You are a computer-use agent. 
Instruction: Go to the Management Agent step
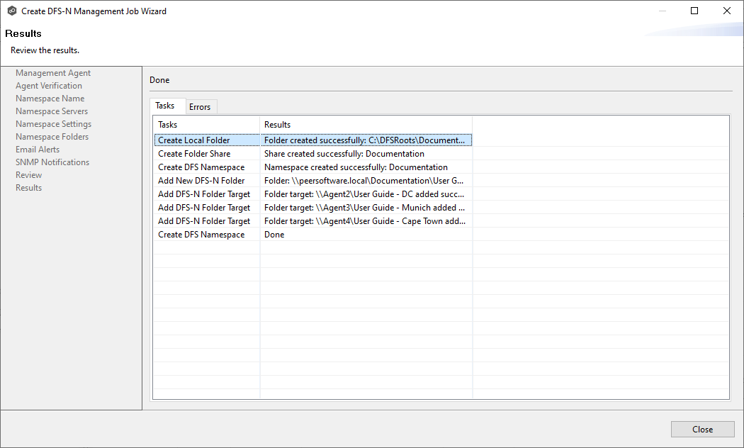click(53, 73)
